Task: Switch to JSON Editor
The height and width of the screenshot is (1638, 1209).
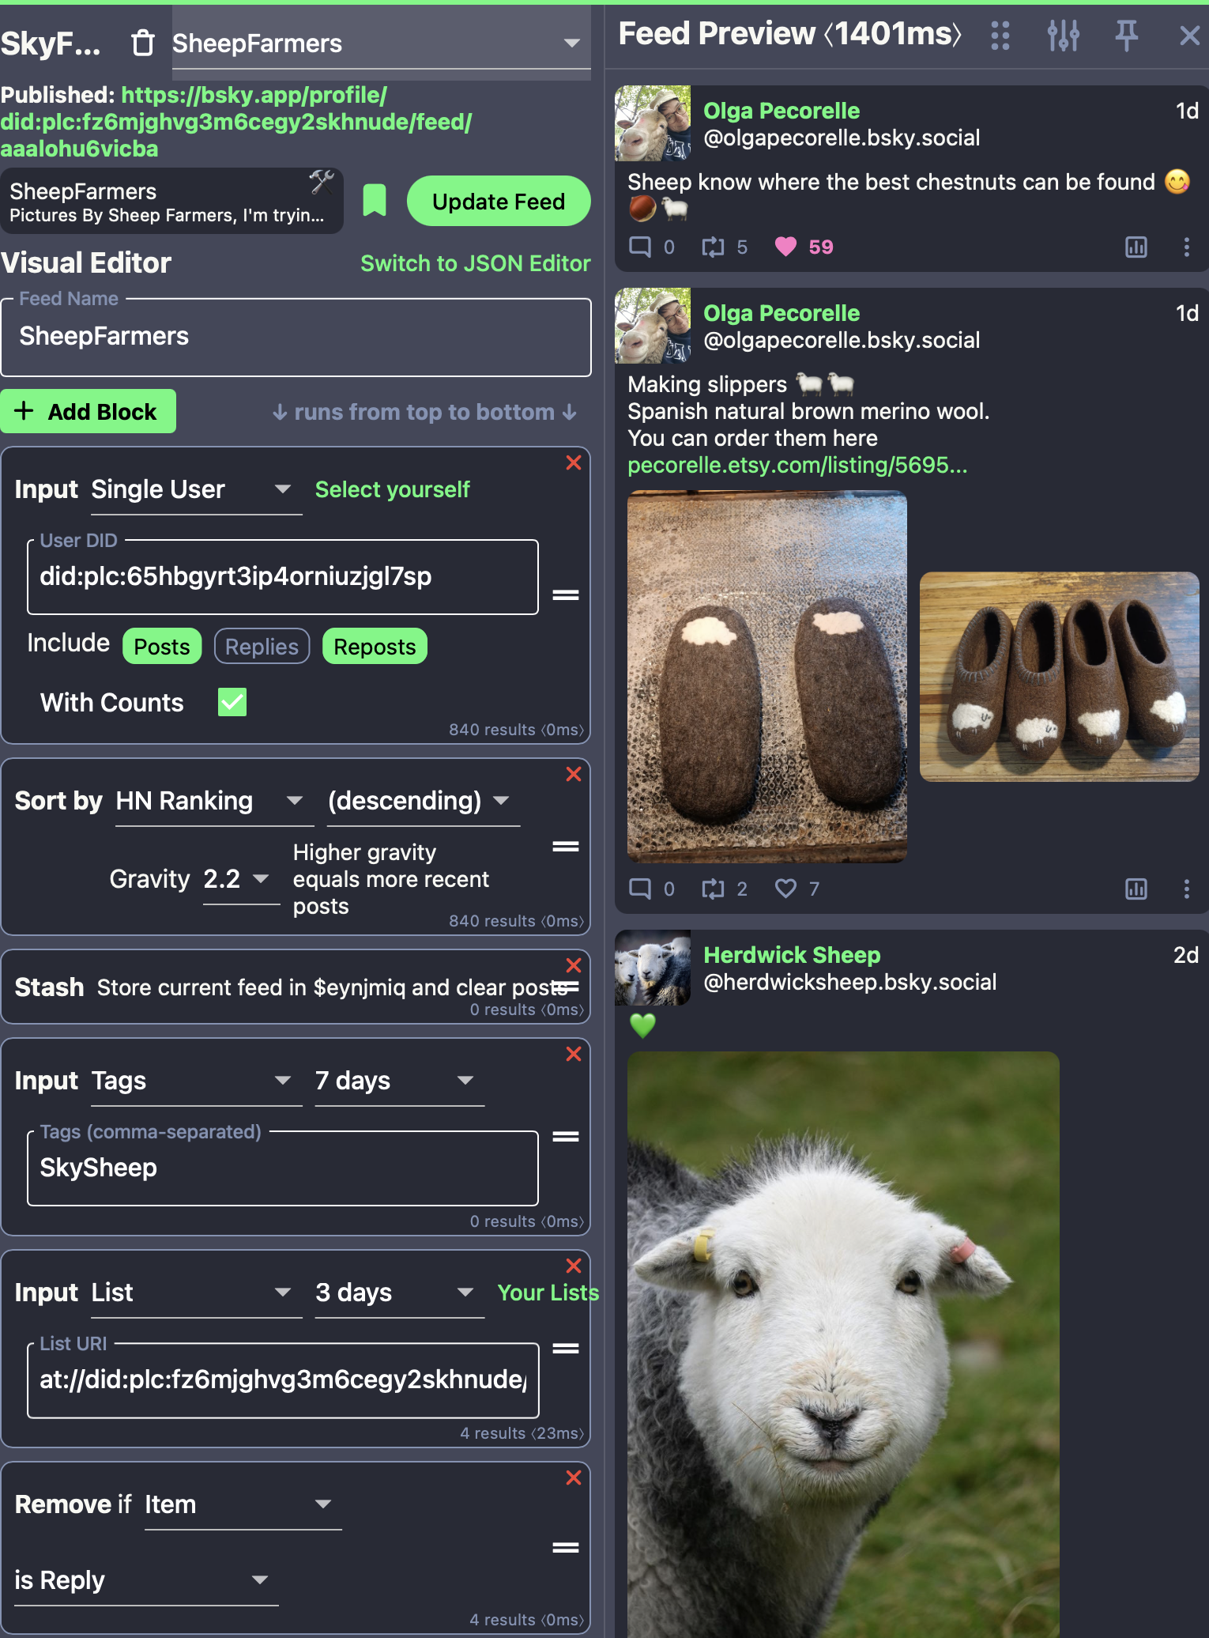Action: coord(475,263)
